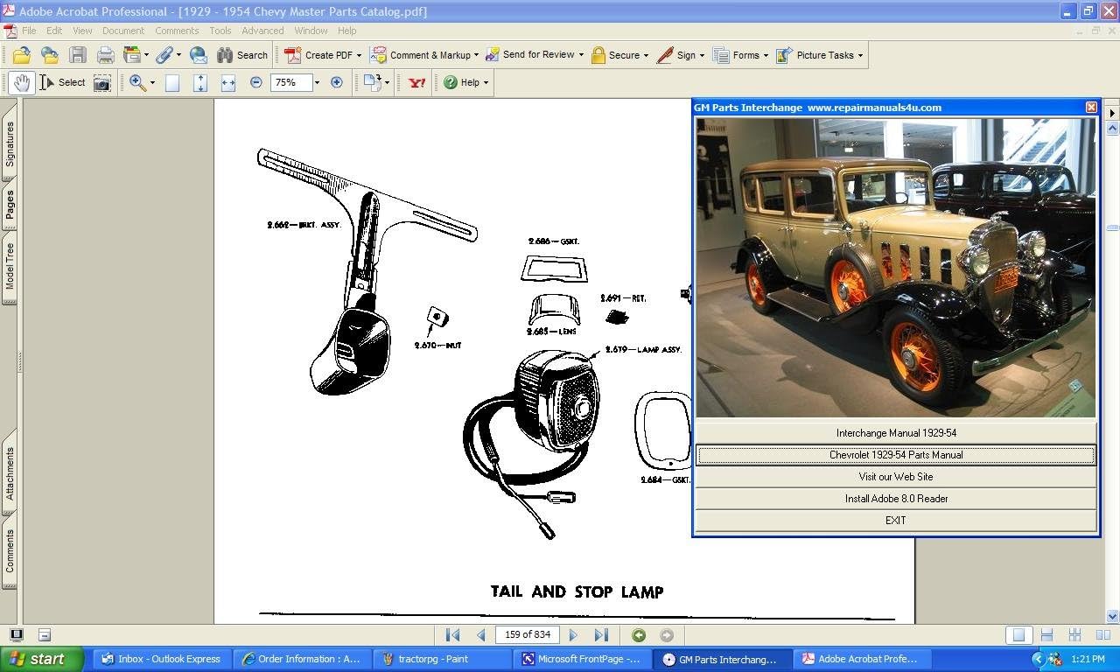The width and height of the screenshot is (1120, 672).
Task: Click Interchange Manual 1929-54 button
Action: (895, 433)
